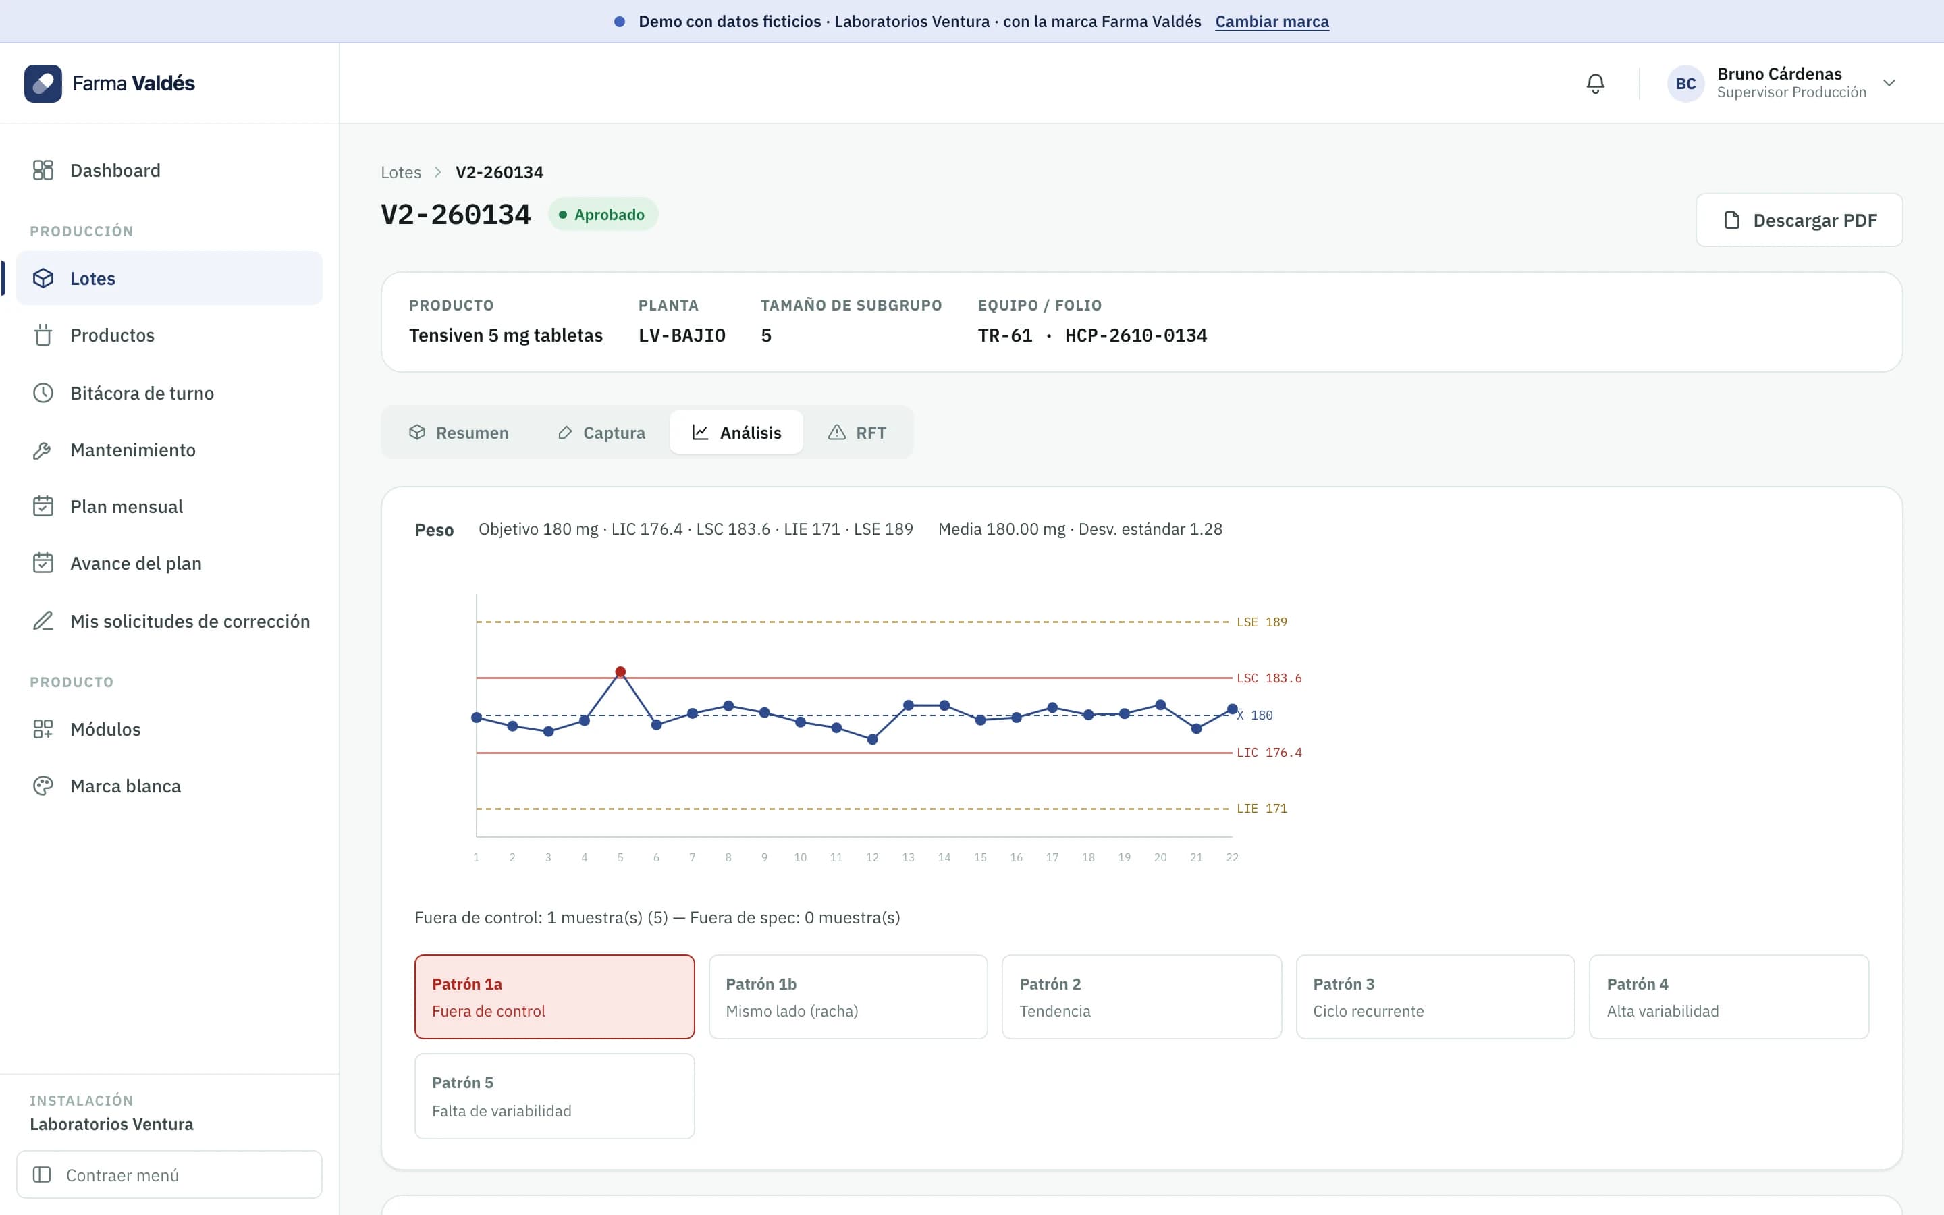This screenshot has height=1215, width=1944.
Task: Switch to the Resumen tab
Action: (460, 432)
